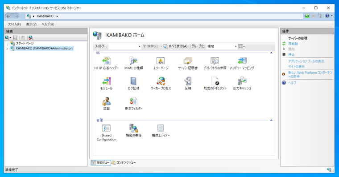Image resolution: width=339 pixels, height=177 pixels.
Task: Collapse the IIS section group
Action: 271,53
